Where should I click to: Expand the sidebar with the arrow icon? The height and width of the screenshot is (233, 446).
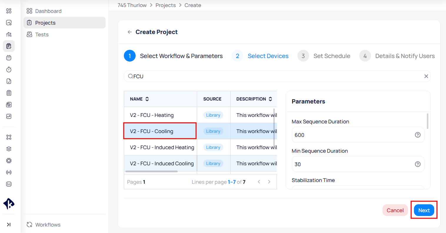(9, 225)
